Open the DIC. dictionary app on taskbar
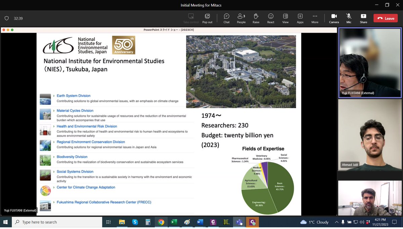Image resolution: width=403 pixels, height=229 pixels. (x=226, y=222)
